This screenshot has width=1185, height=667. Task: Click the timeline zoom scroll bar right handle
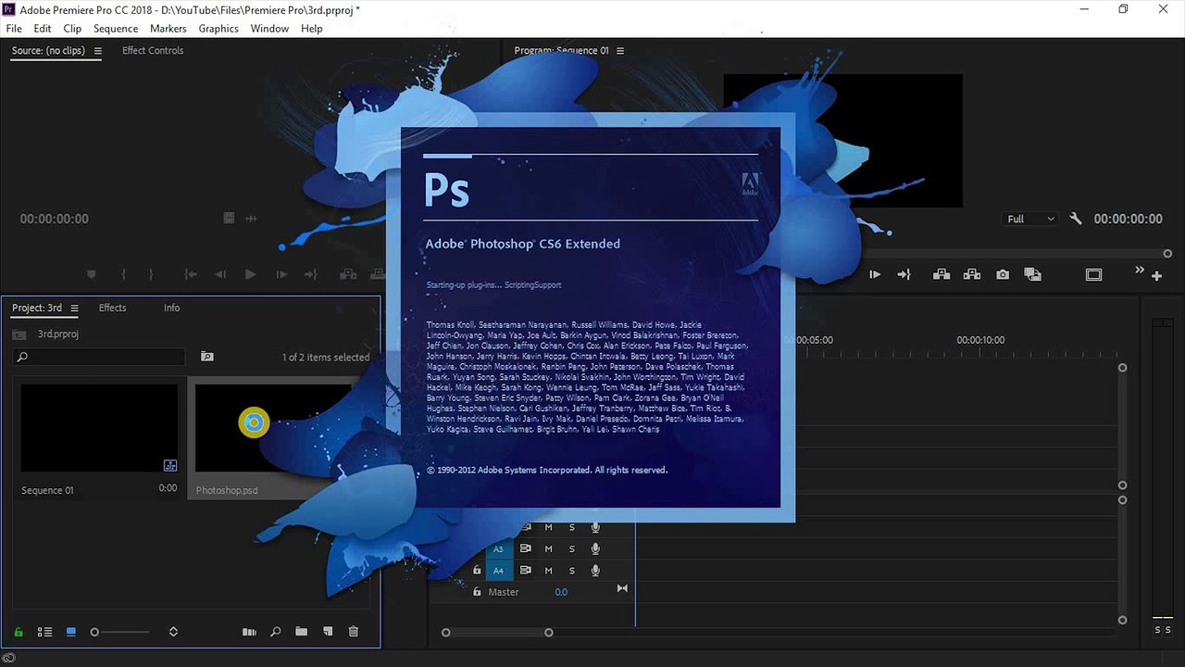pos(549,633)
